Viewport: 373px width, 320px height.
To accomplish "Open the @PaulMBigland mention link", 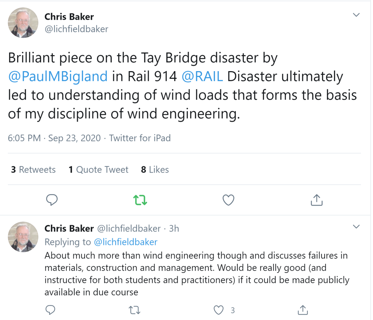I will pos(58,77).
